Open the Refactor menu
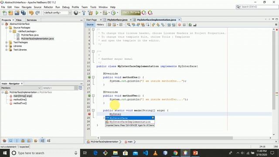The width and height of the screenshot is (279, 157). pyautogui.click(x=48, y=7)
